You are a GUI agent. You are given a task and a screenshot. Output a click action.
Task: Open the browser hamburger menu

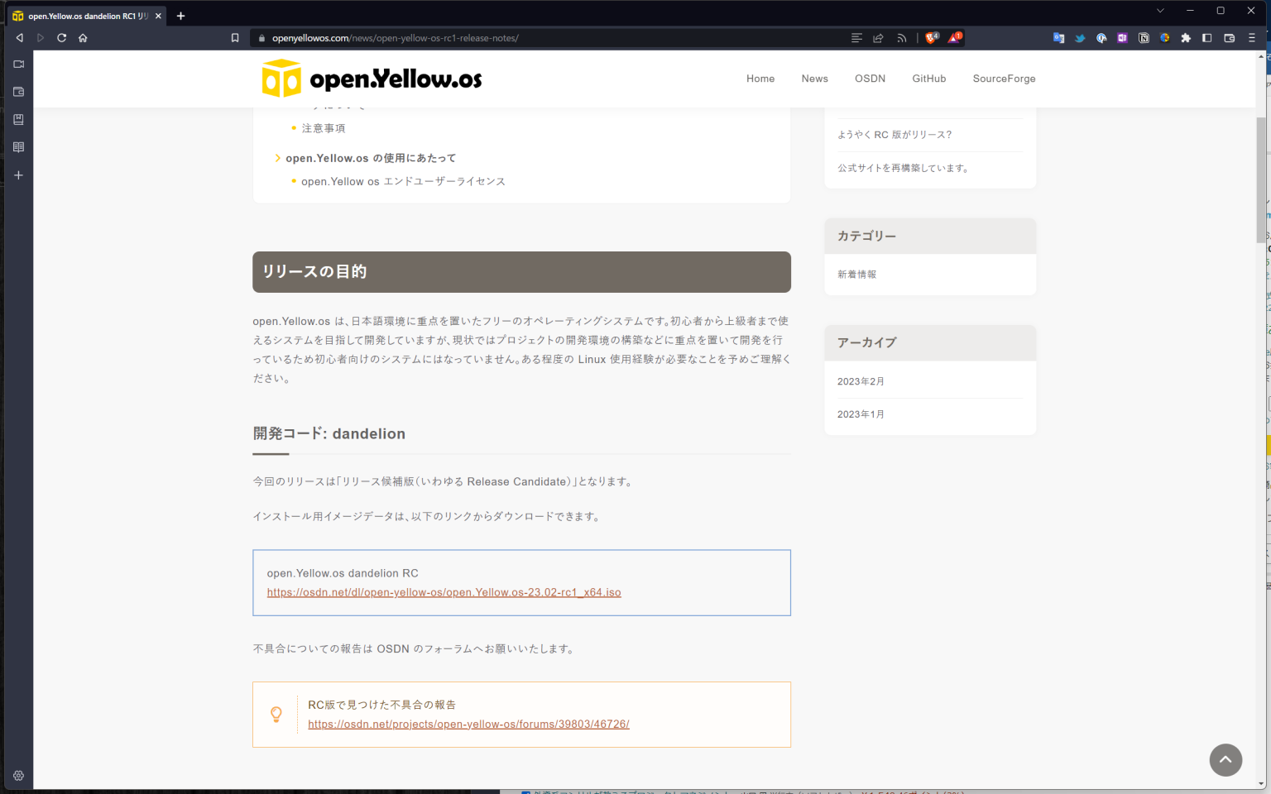pyautogui.click(x=1252, y=37)
